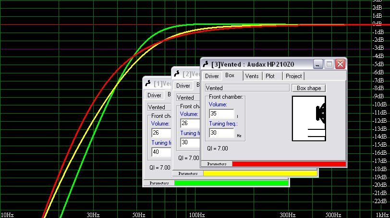Open the Driver tab in window [1]
Image resolution: width=390 pixels, height=218 pixels.
click(x=154, y=95)
